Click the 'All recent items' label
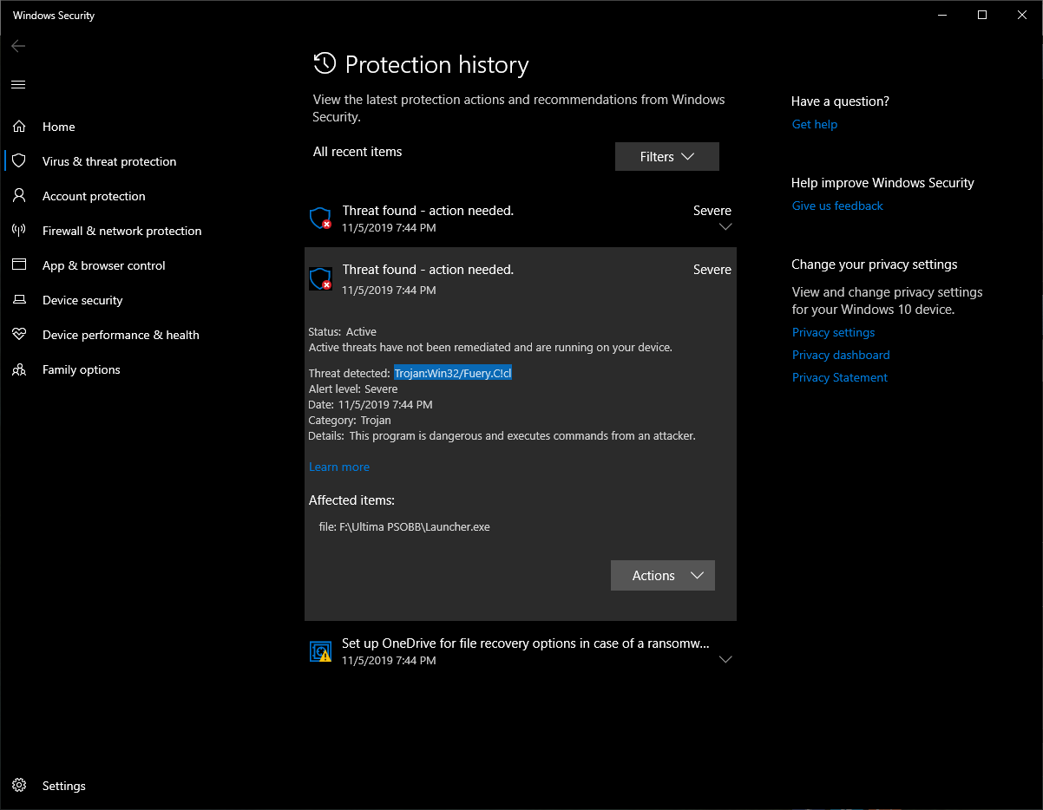Screen dimensions: 1043x810 click(x=358, y=152)
